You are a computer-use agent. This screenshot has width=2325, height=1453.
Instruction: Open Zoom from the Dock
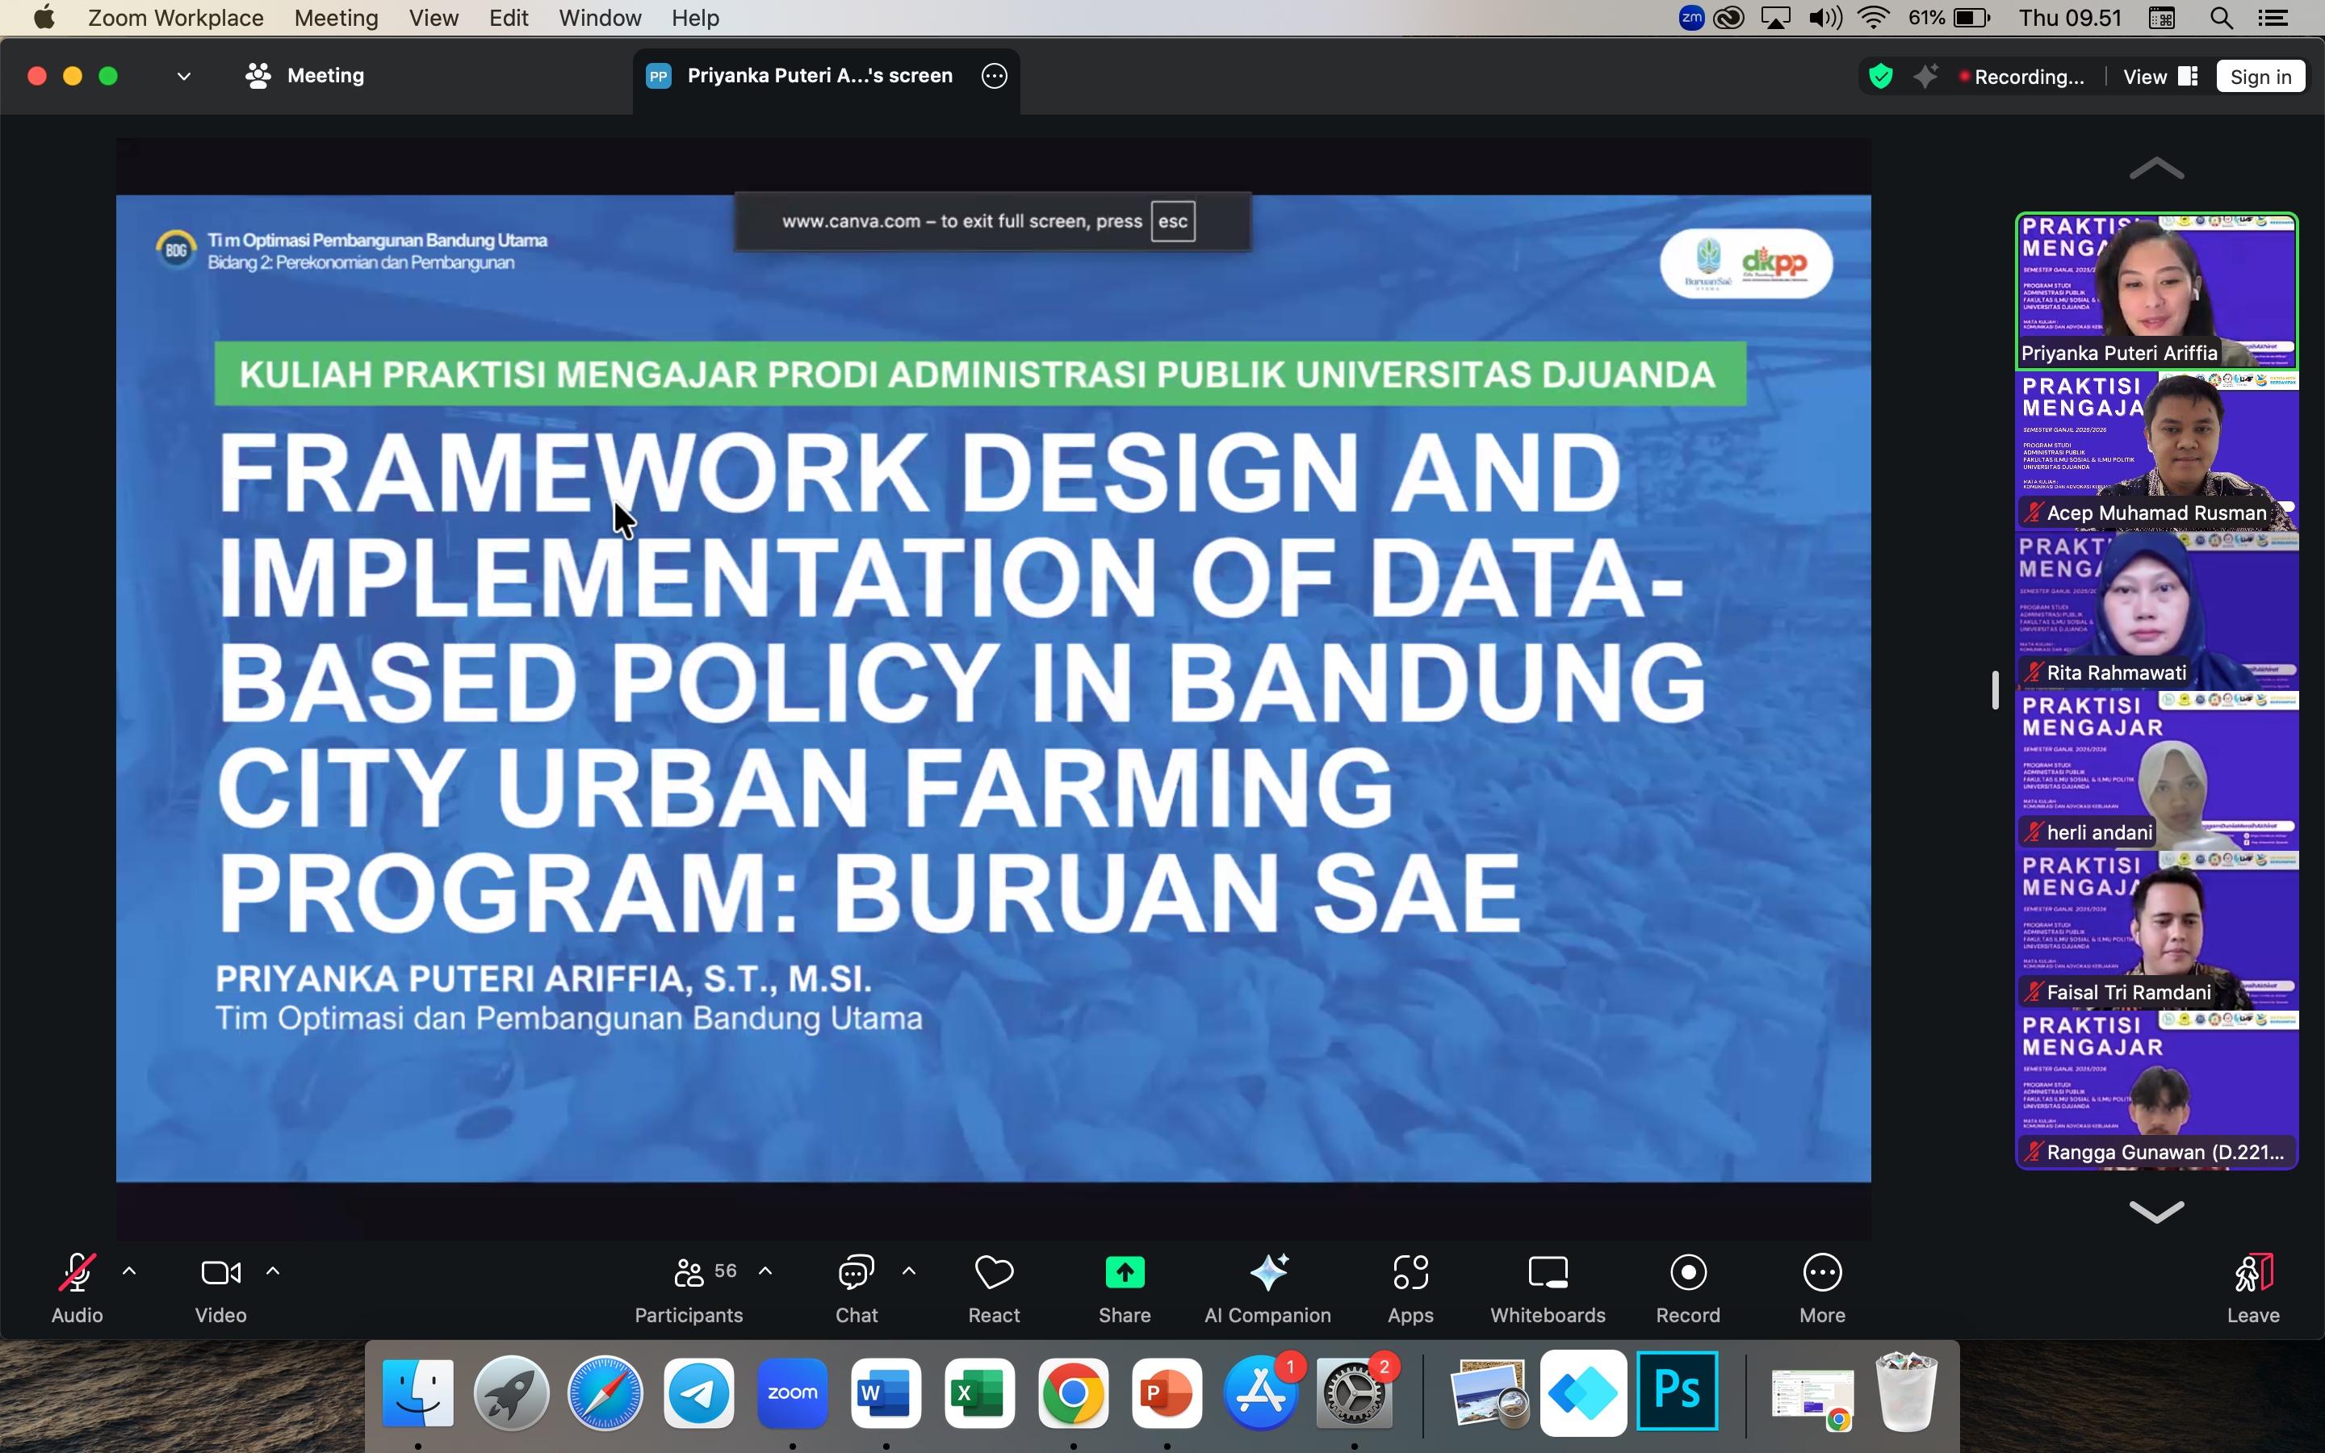pos(792,1392)
